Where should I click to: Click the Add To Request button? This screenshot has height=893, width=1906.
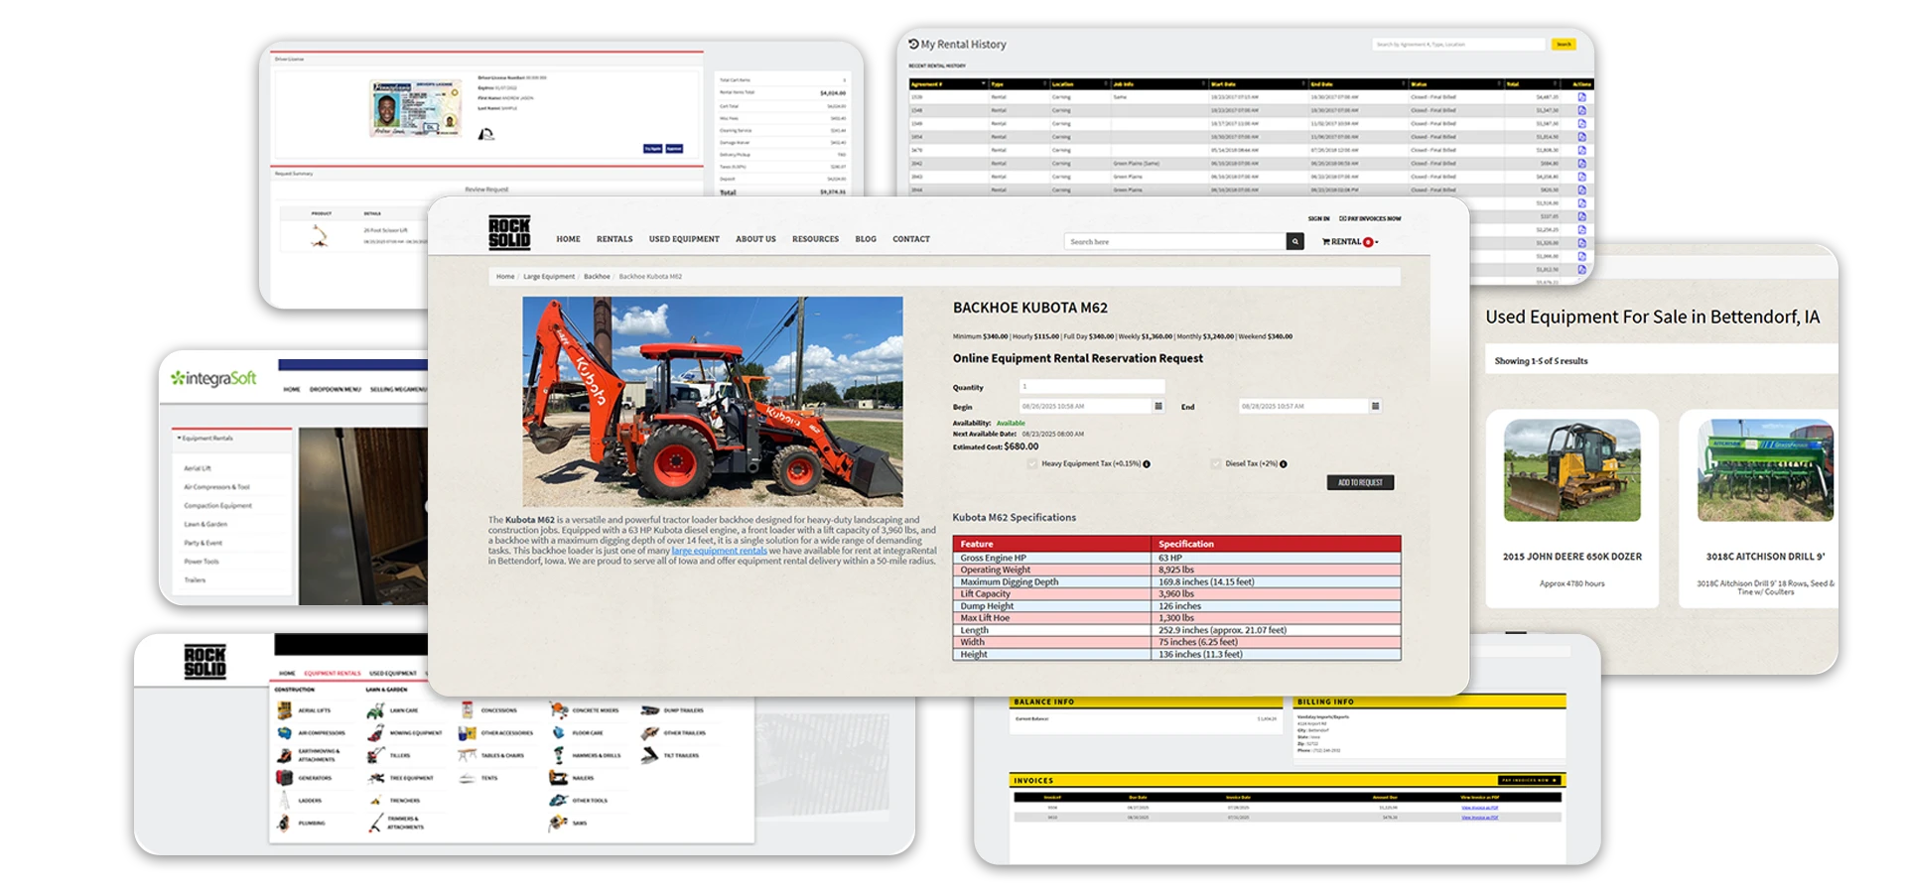click(x=1360, y=482)
